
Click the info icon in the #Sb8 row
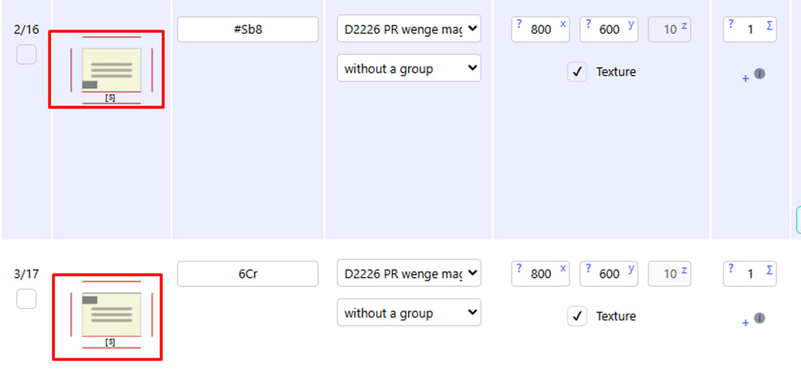point(759,73)
